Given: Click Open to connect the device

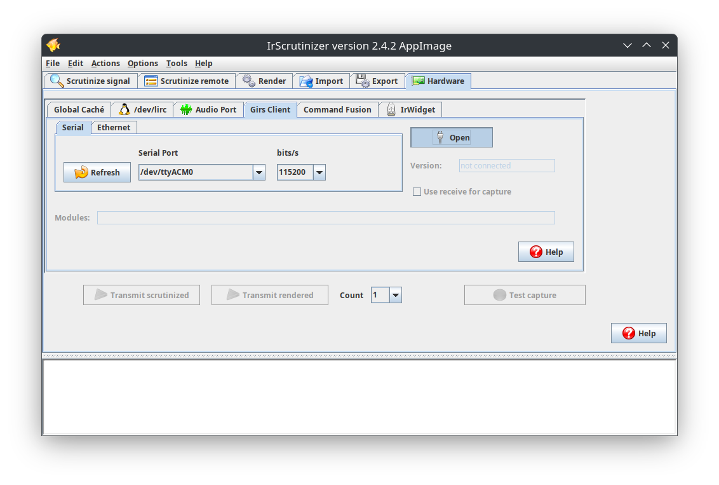Looking at the screenshot, I should (x=451, y=137).
